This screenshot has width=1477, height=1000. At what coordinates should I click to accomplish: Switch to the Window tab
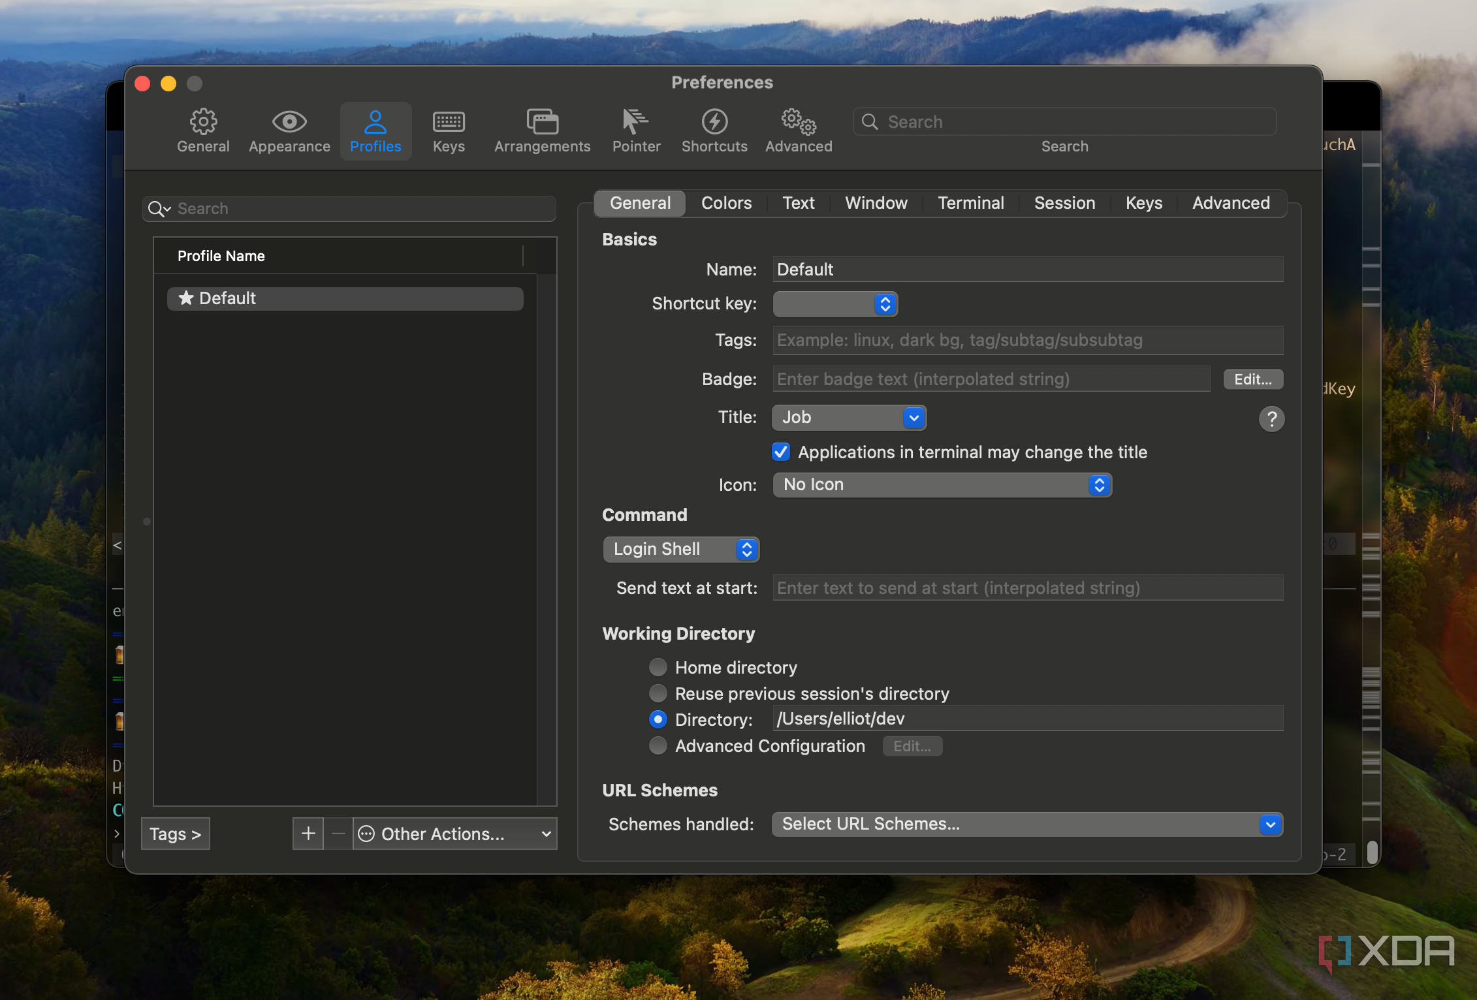tap(876, 203)
